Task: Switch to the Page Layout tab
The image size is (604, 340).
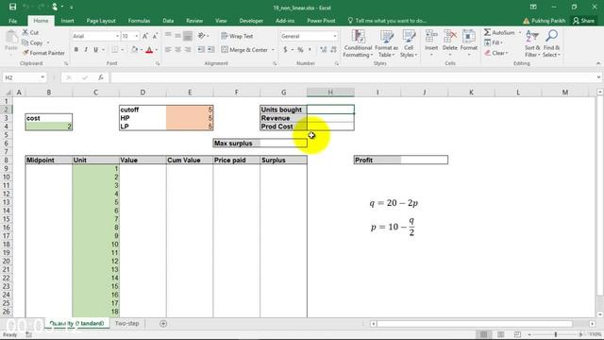Action: click(x=101, y=21)
